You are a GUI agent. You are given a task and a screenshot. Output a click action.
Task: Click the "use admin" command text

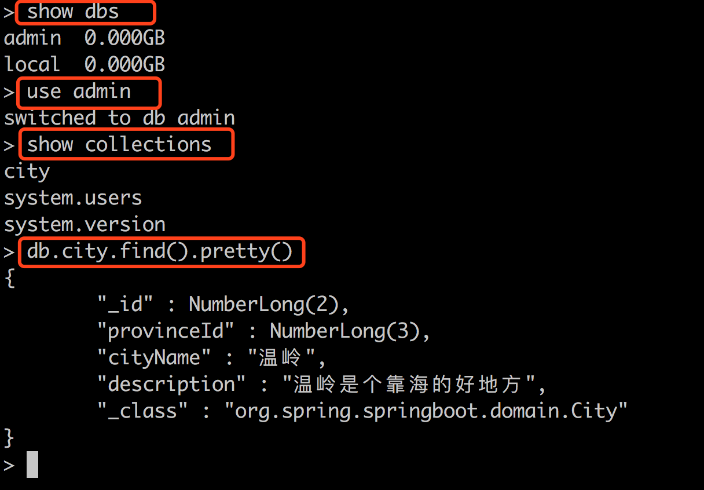click(x=79, y=92)
